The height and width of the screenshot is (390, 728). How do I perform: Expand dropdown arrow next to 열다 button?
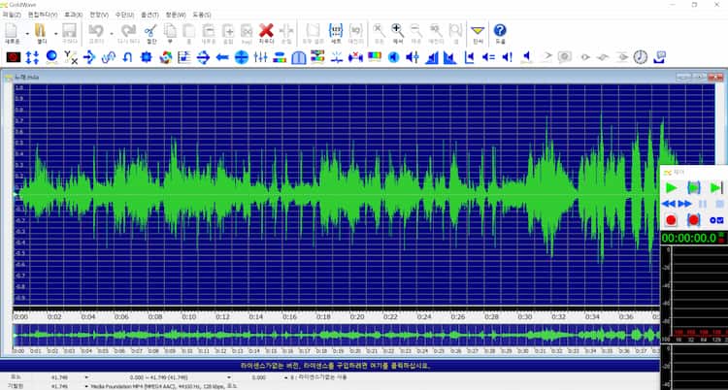(55, 33)
